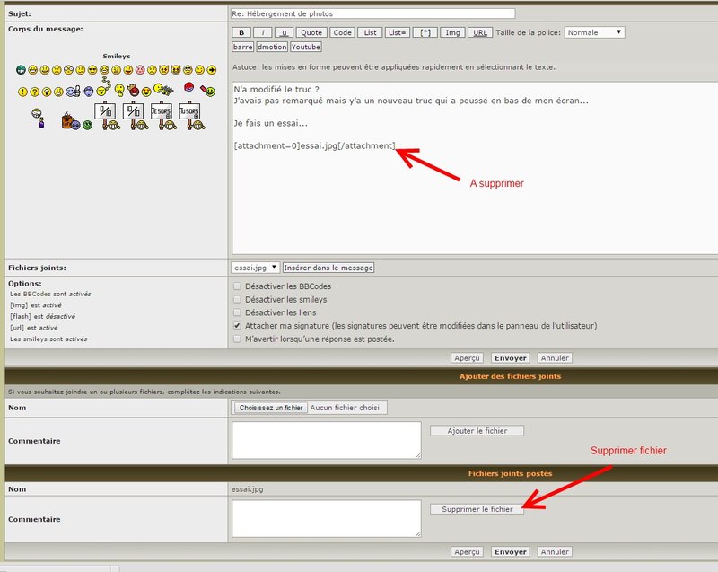718x572 pixels.
Task: Click 'Supprimer le fichier' button
Action: (477, 509)
